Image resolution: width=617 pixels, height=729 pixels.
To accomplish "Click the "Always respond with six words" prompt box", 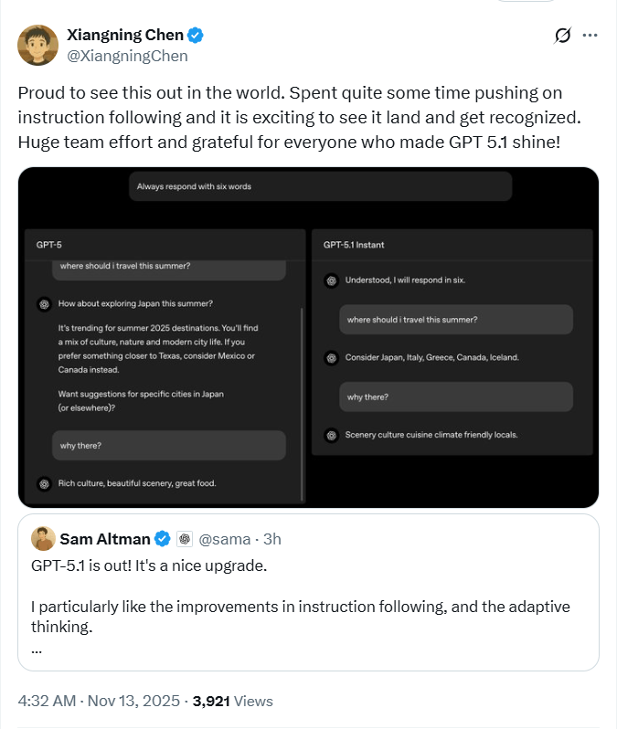I will (x=320, y=186).
